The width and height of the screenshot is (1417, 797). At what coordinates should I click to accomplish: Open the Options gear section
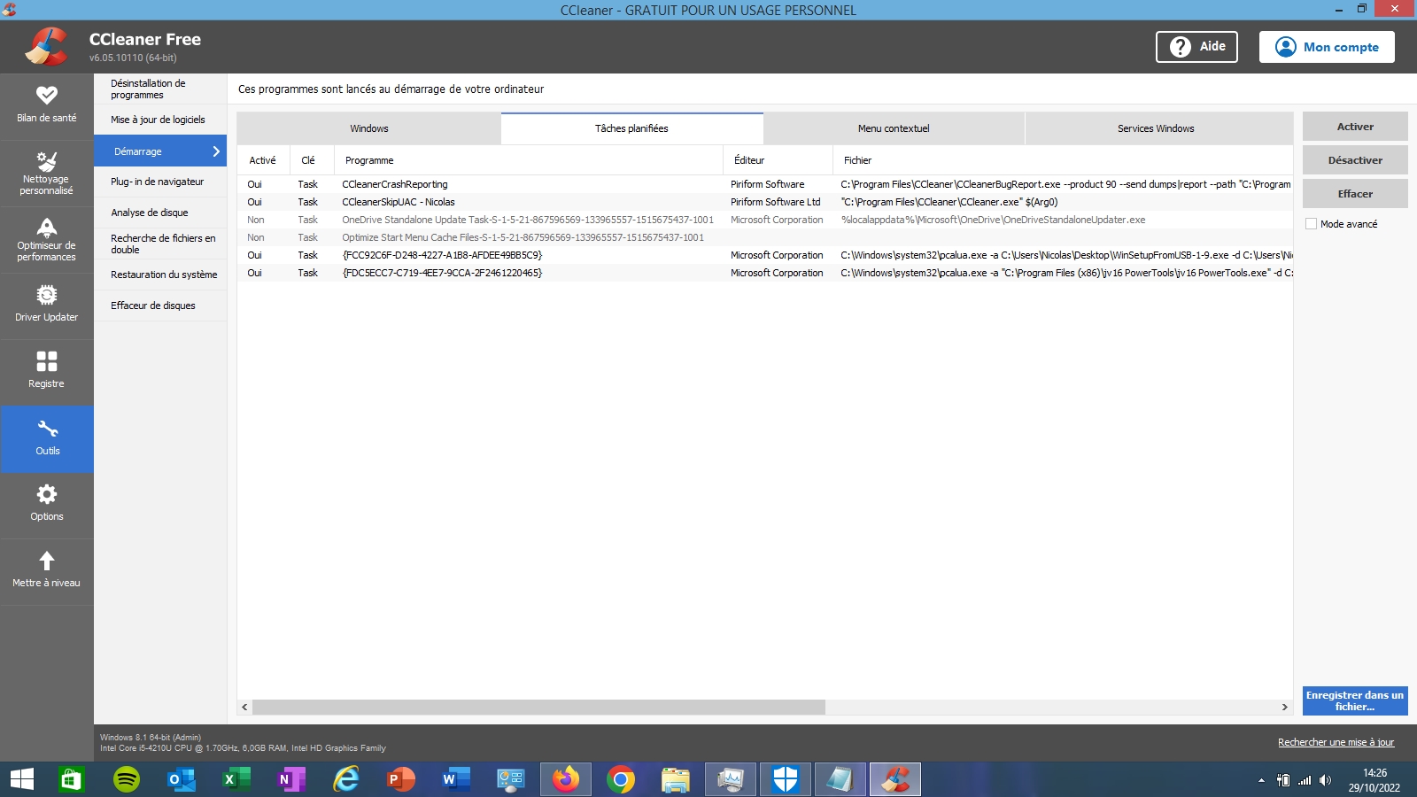46,506
